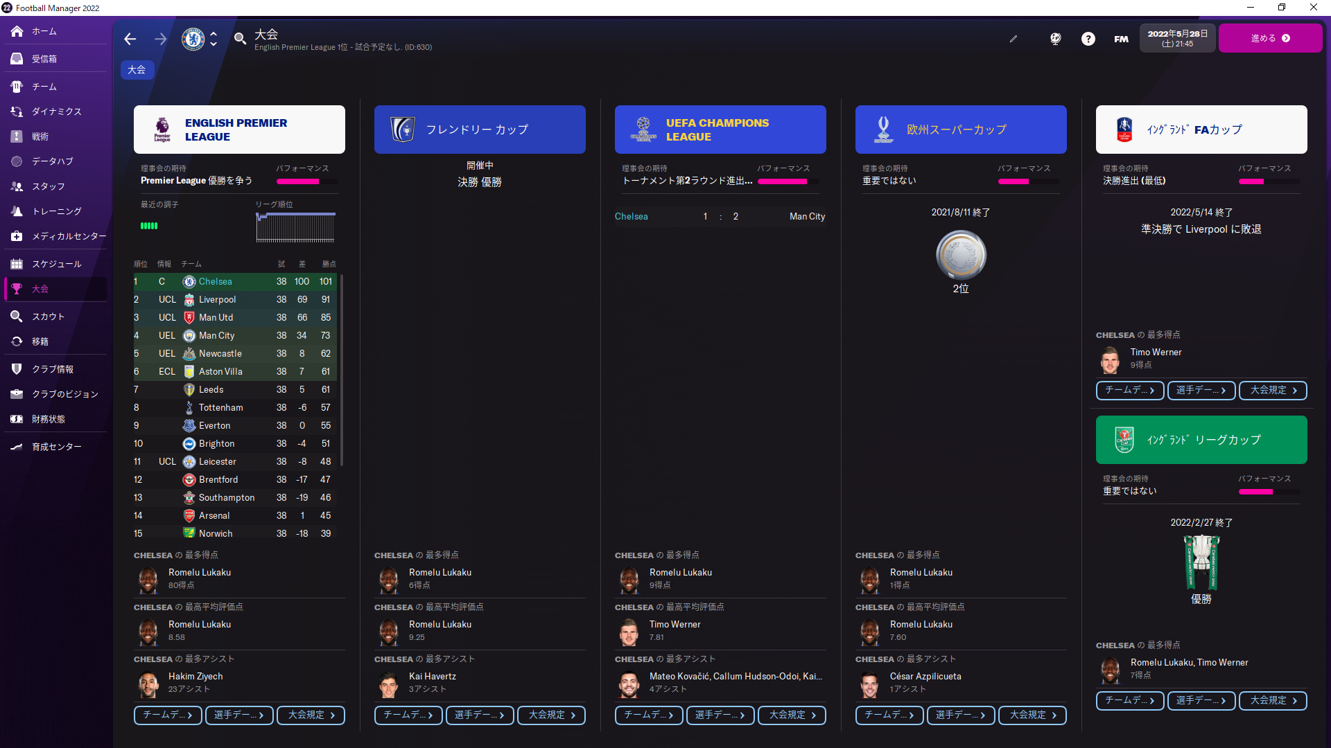Open the ホーム home sidebar icon
Viewport: 1331px width, 748px height.
point(17,31)
